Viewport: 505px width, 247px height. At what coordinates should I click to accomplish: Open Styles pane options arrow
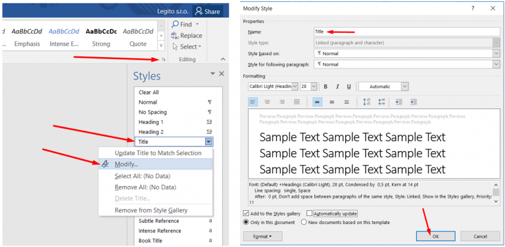(x=212, y=74)
